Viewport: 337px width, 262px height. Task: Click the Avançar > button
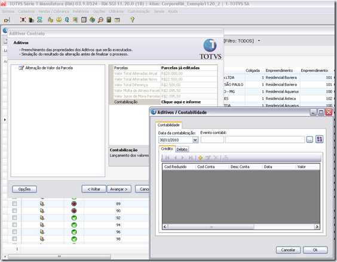(x=119, y=189)
